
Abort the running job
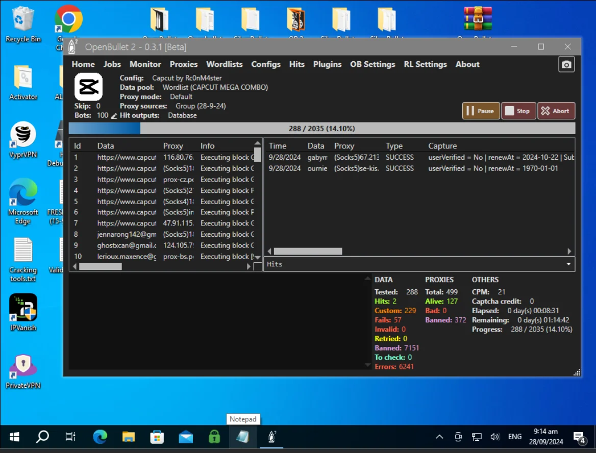556,111
